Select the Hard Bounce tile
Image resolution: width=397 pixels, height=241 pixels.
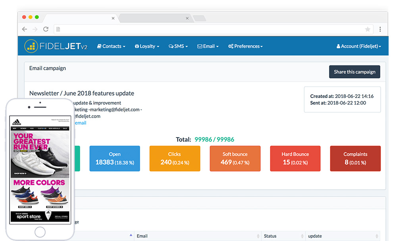point(295,159)
